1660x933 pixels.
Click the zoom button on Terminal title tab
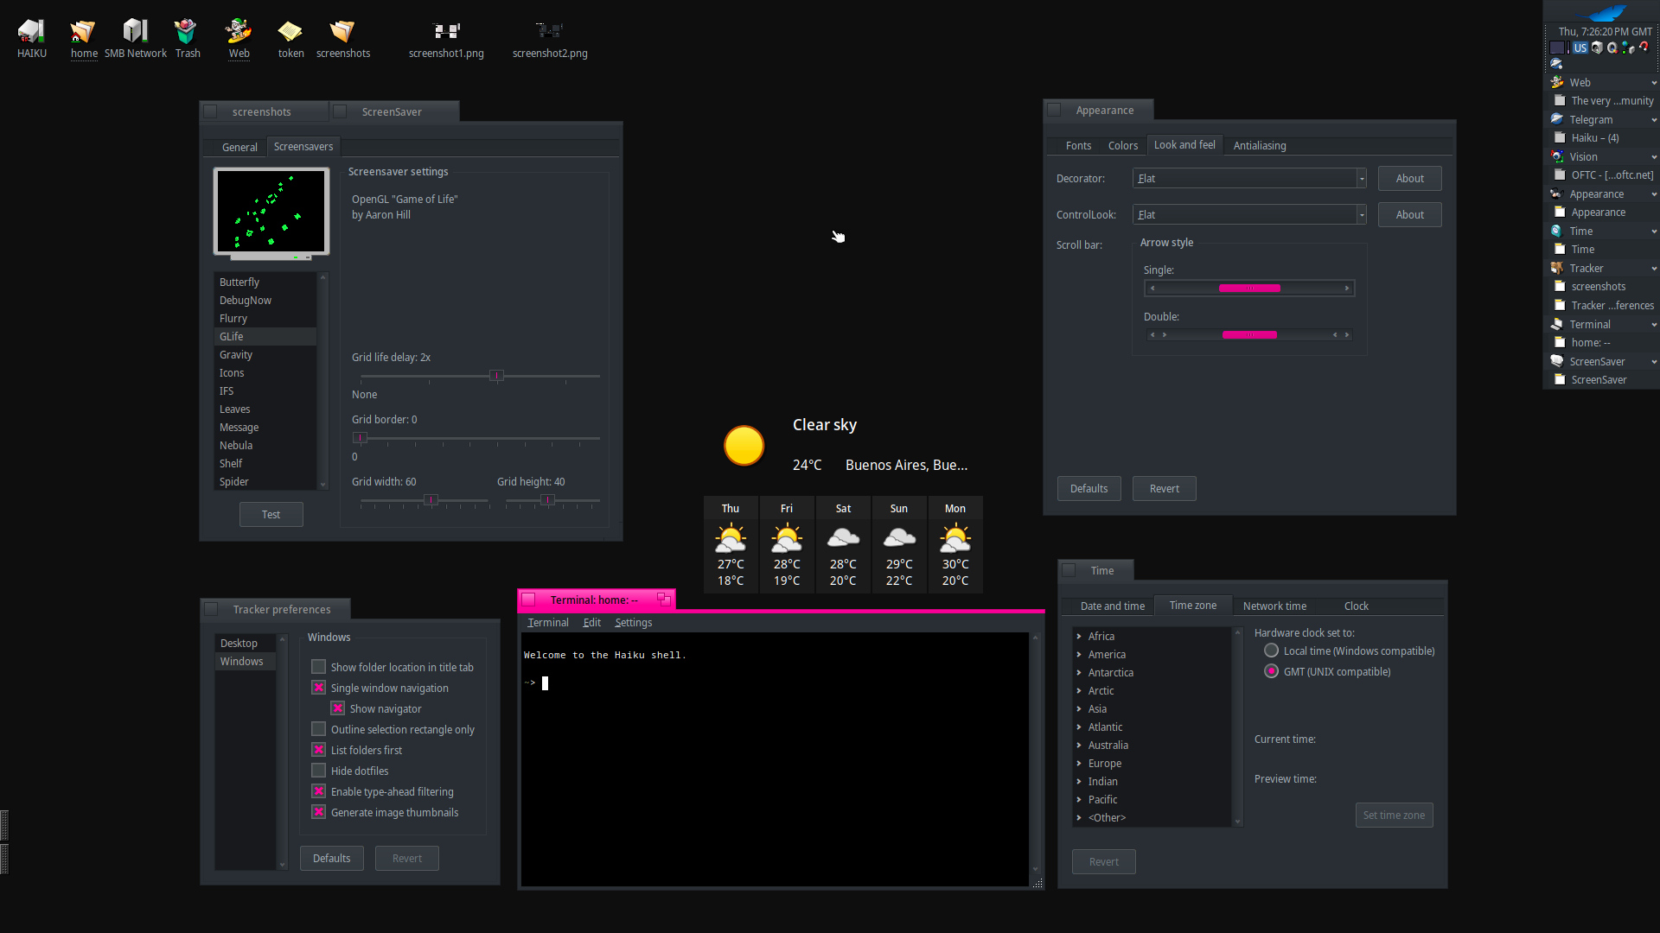663,599
